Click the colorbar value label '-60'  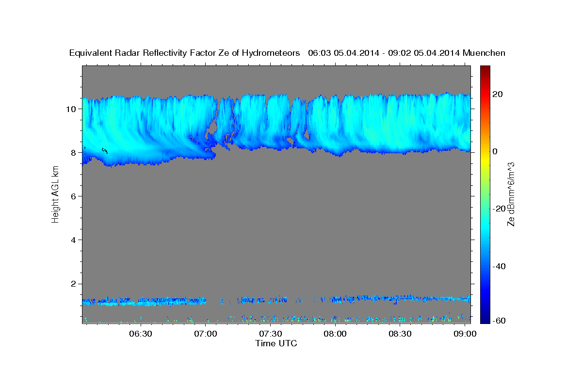[x=500, y=321]
